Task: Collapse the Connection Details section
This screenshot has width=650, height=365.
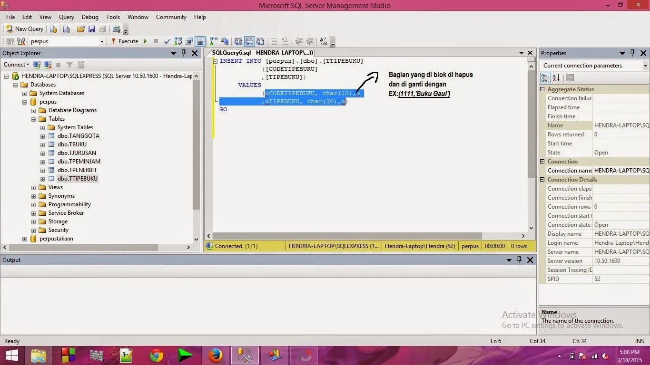Action: coord(542,180)
